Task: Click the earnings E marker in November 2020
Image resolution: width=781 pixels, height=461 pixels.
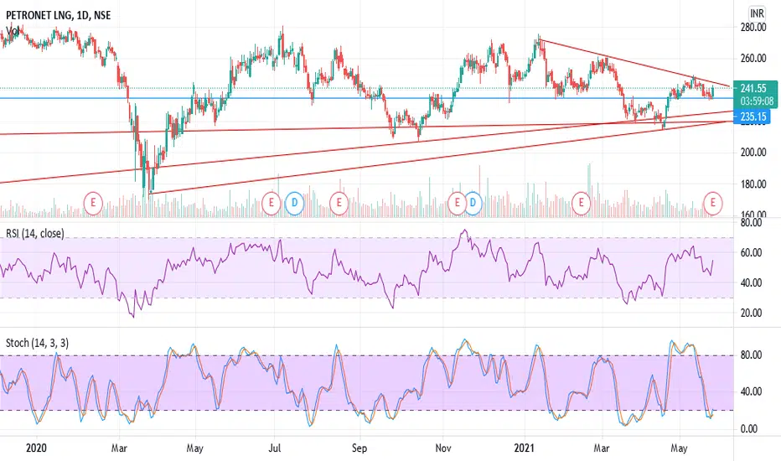Action: pyautogui.click(x=456, y=204)
